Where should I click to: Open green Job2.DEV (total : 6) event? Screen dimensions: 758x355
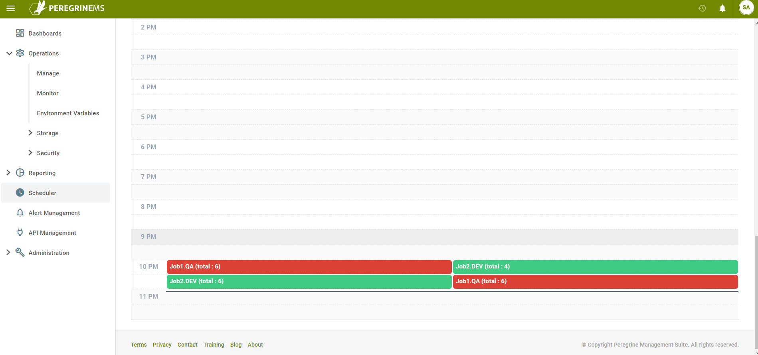(x=309, y=282)
